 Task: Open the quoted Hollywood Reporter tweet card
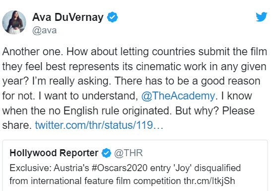tap(135, 166)
